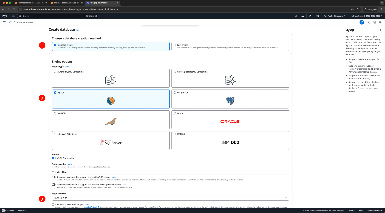Open Info link next to Engine type

coord(67,67)
